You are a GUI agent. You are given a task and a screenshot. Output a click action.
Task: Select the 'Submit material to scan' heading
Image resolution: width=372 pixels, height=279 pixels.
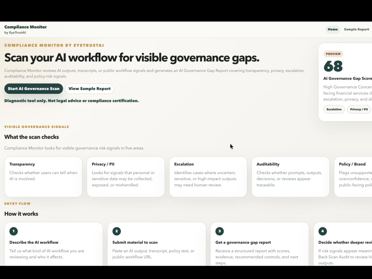tap(135, 243)
